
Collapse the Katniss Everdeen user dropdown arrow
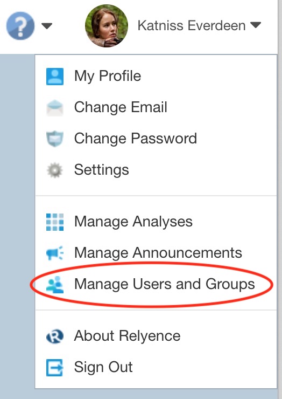(x=256, y=25)
